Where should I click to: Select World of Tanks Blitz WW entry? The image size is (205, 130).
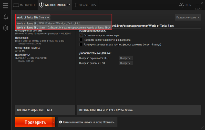pyautogui.click(x=49, y=23)
